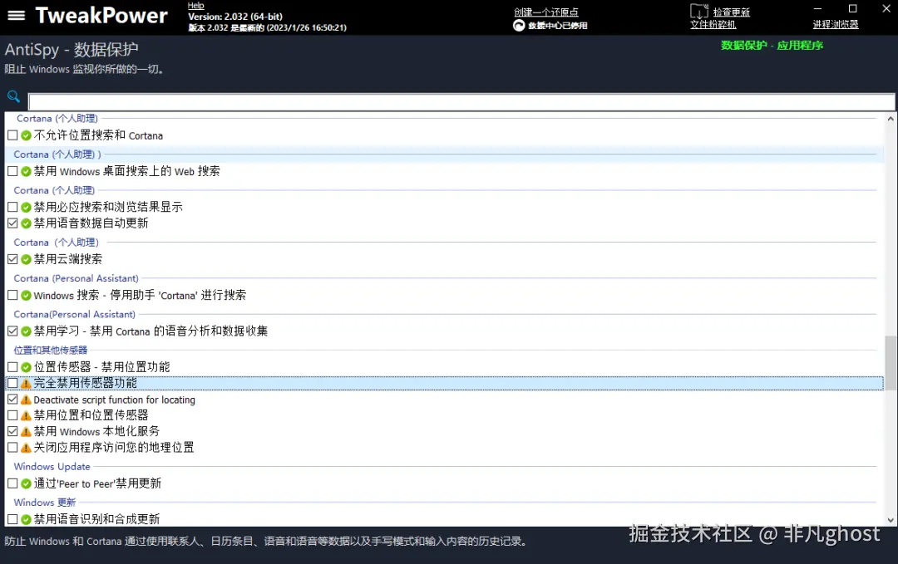Select row text 禁用 Windows 桌面搜索上的 Web 搜索
The image size is (898, 564).
point(126,171)
